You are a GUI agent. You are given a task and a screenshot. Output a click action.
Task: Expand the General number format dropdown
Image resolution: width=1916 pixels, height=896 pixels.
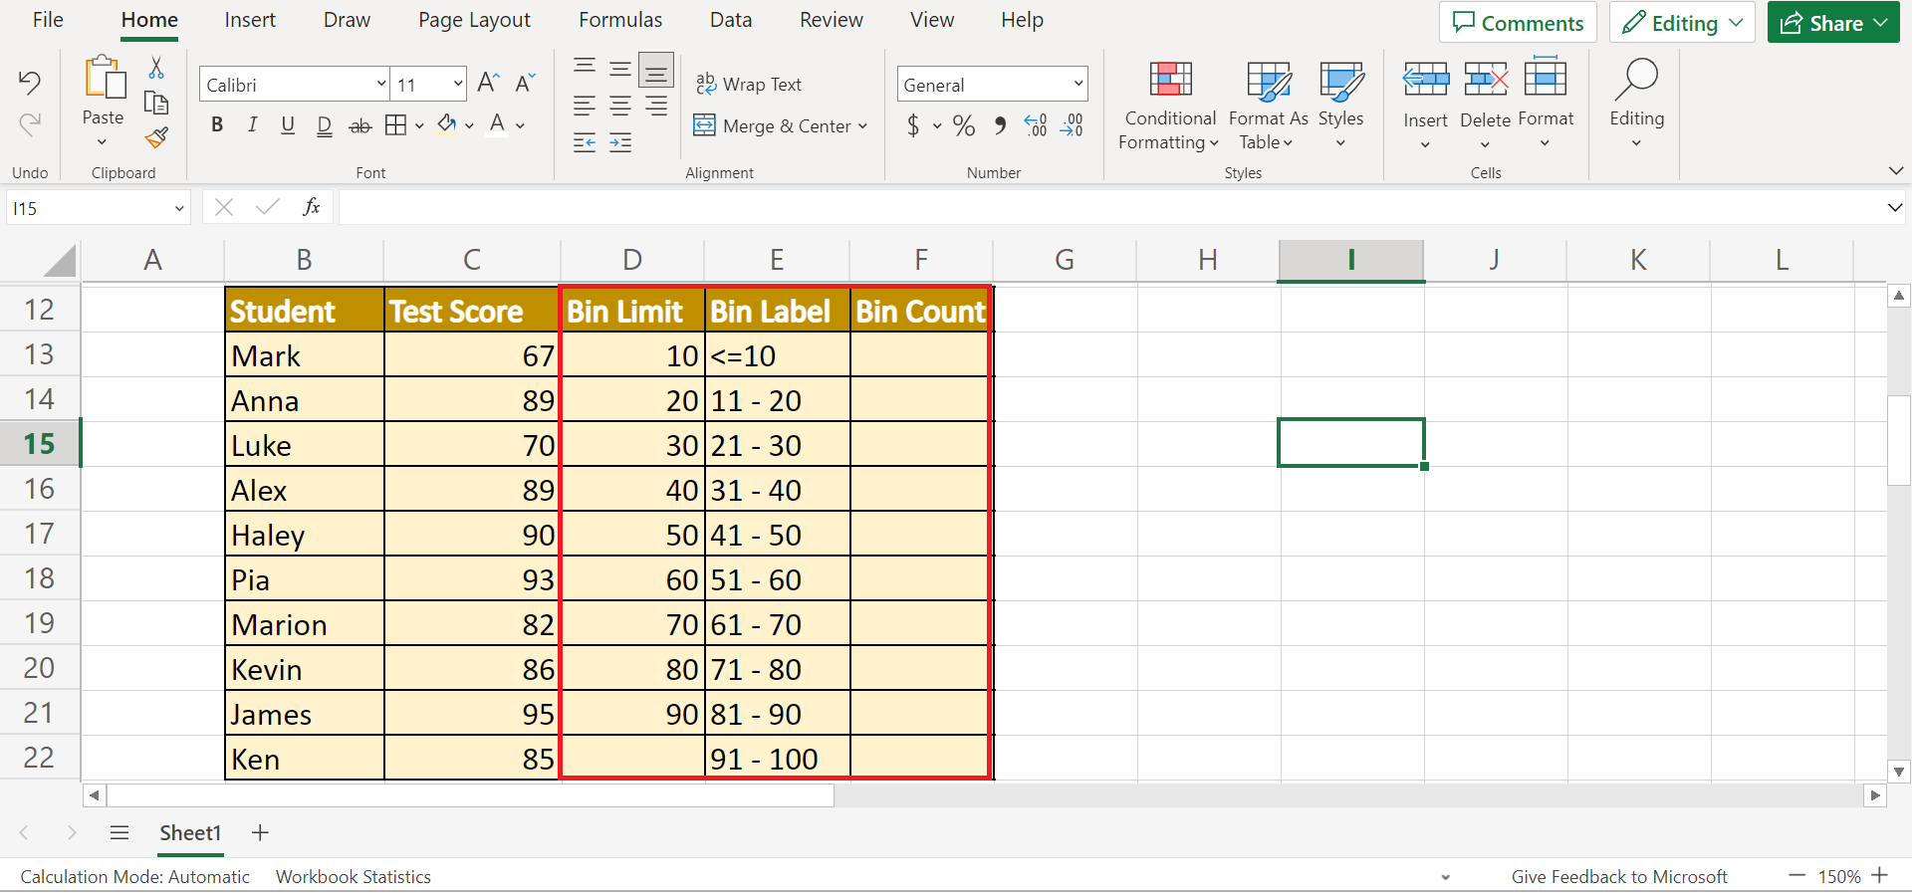pyautogui.click(x=1078, y=85)
